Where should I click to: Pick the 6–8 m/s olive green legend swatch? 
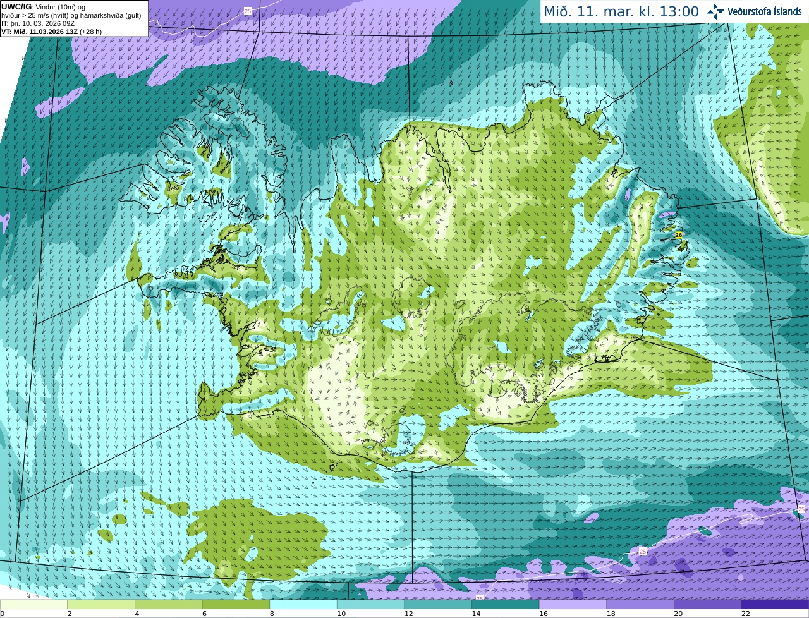(236, 604)
